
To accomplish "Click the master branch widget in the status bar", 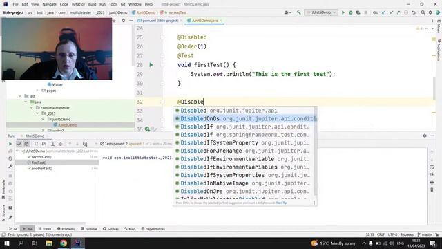I will click(425, 234).
